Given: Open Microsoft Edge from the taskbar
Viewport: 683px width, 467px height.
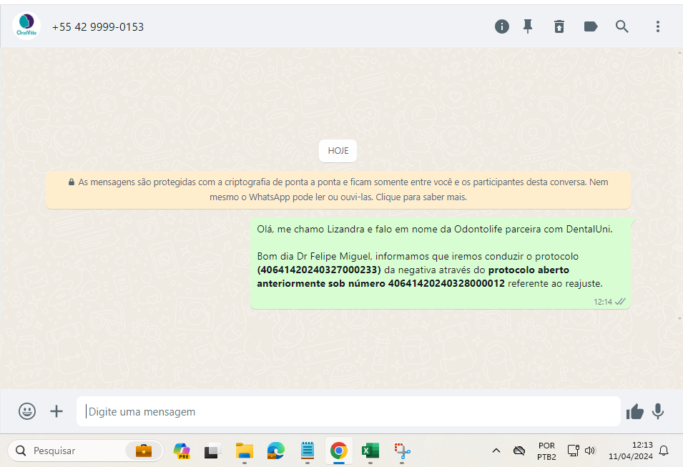Looking at the screenshot, I should pyautogui.click(x=276, y=451).
